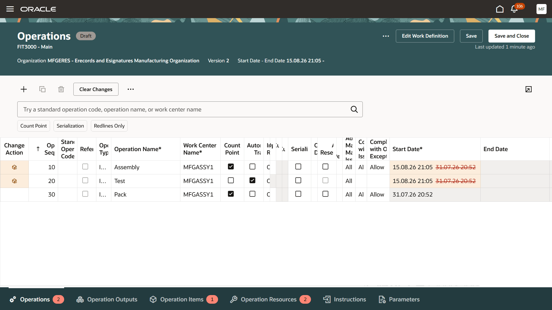Toggle Referenced checkbox for Assembly row

tap(85, 167)
